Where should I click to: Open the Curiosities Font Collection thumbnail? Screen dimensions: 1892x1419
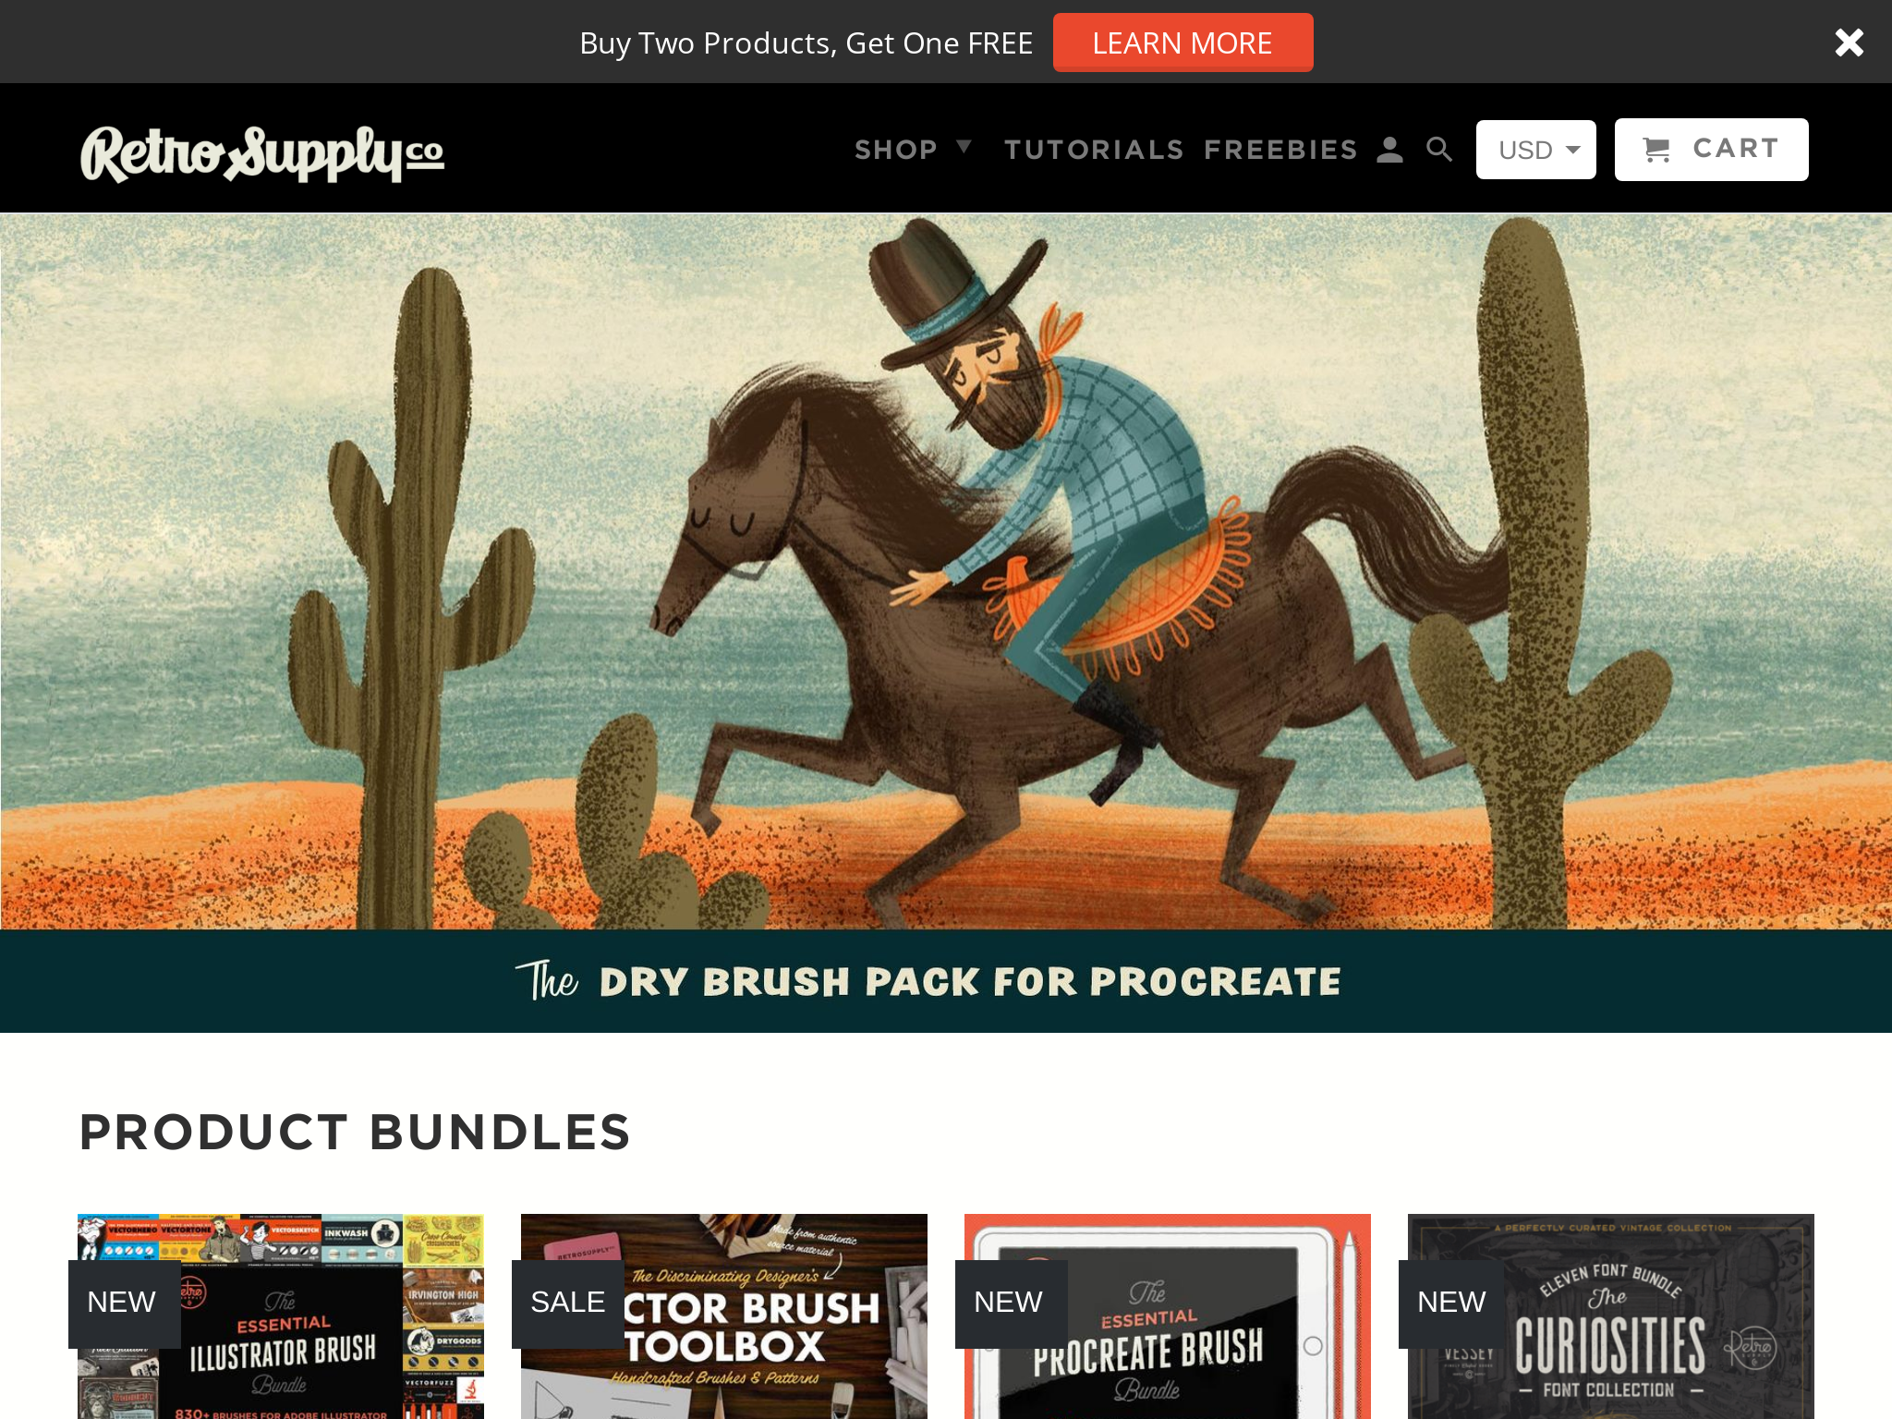(1611, 1316)
